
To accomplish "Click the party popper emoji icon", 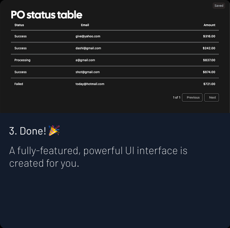I will point(54,131).
